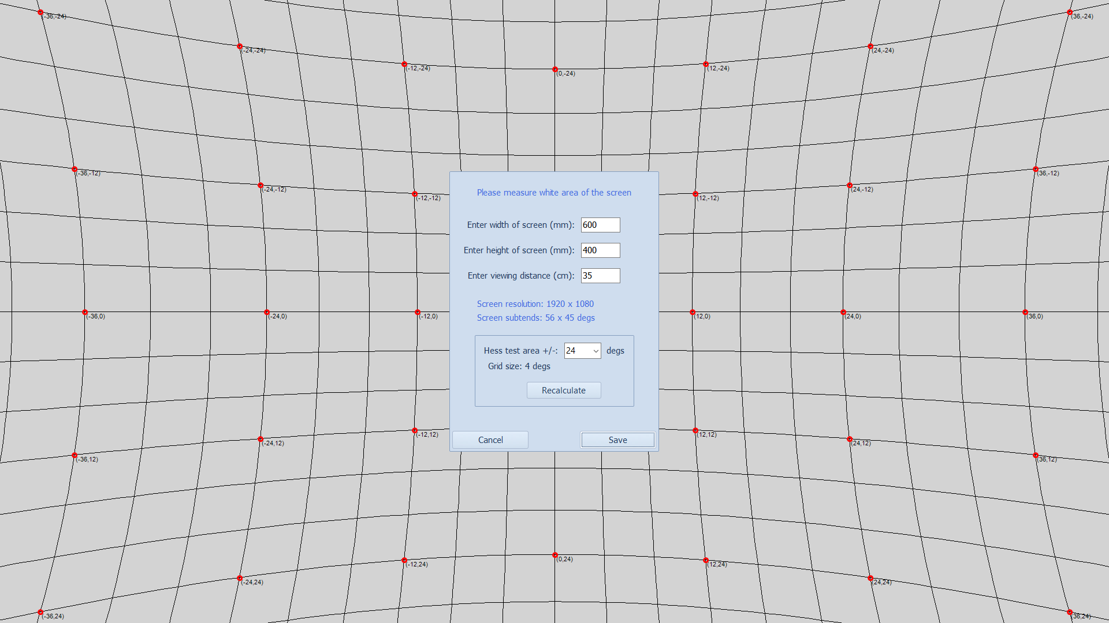Open the Hess test area degrees dropdown
The height and width of the screenshot is (623, 1109).
coord(582,351)
